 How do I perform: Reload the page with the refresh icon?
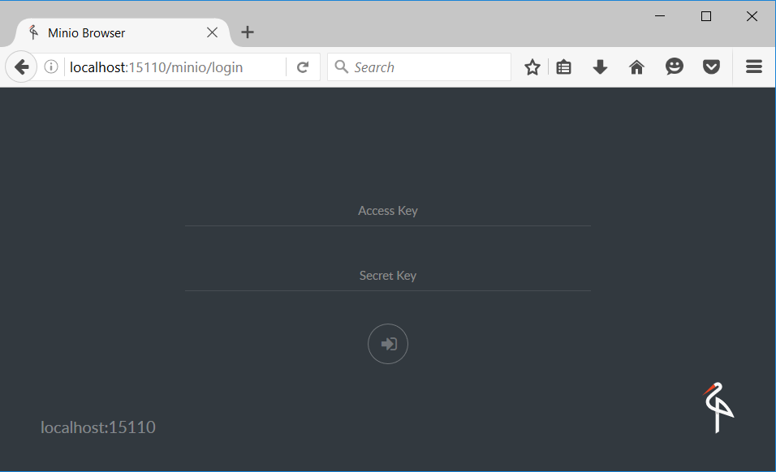click(x=303, y=67)
